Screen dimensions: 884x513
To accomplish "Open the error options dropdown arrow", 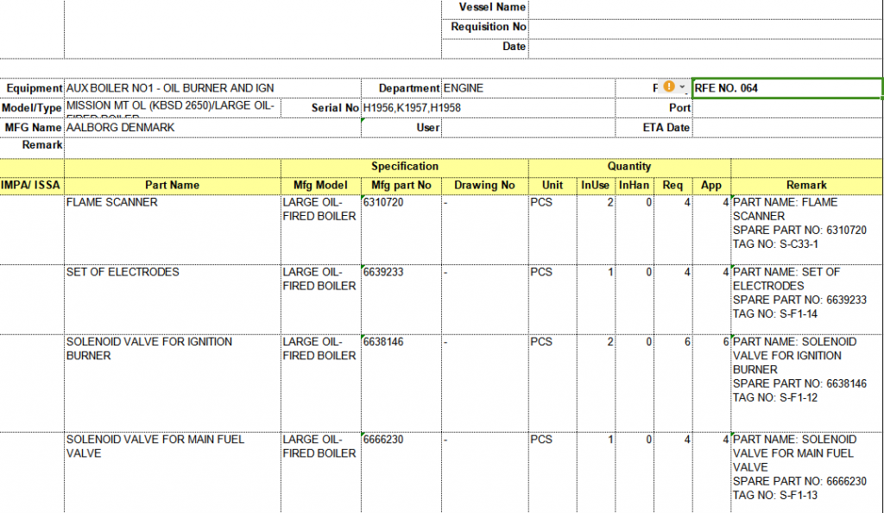I will click(682, 88).
